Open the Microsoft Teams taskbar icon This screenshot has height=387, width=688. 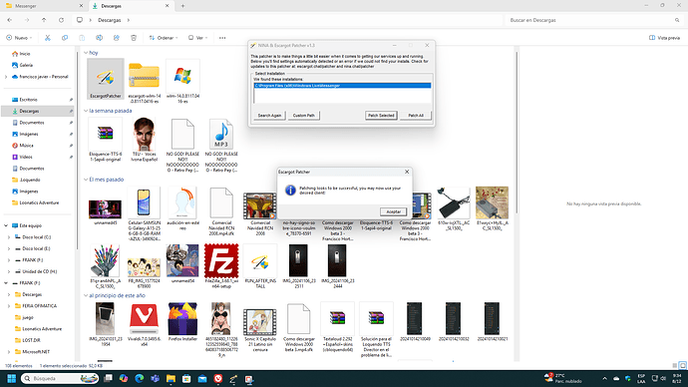tap(155, 378)
